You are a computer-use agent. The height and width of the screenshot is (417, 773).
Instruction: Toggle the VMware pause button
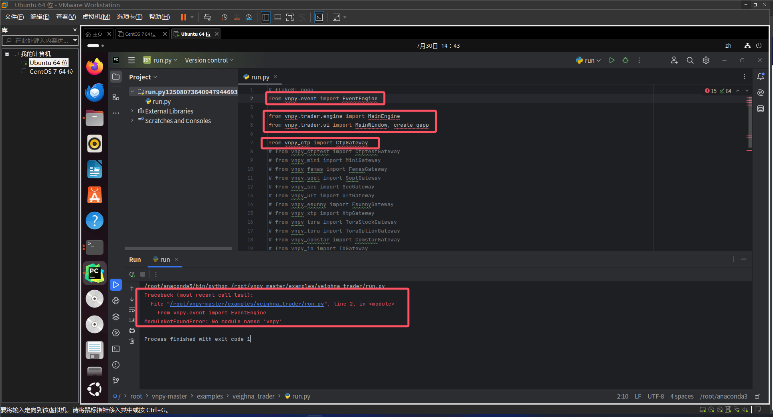click(184, 17)
